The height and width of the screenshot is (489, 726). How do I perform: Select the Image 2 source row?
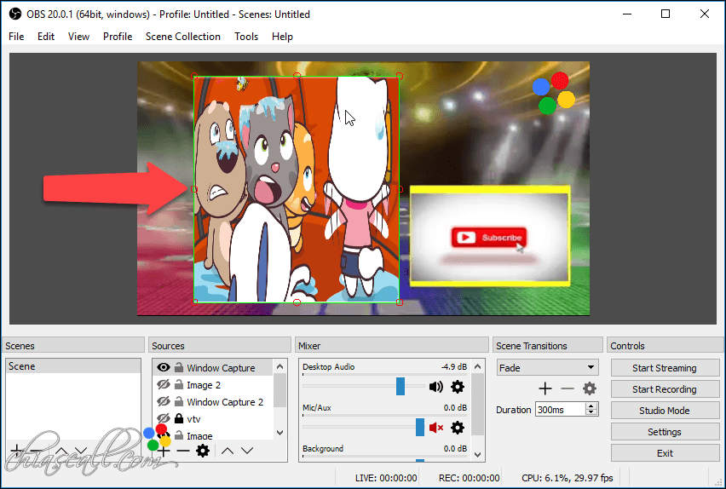[213, 385]
